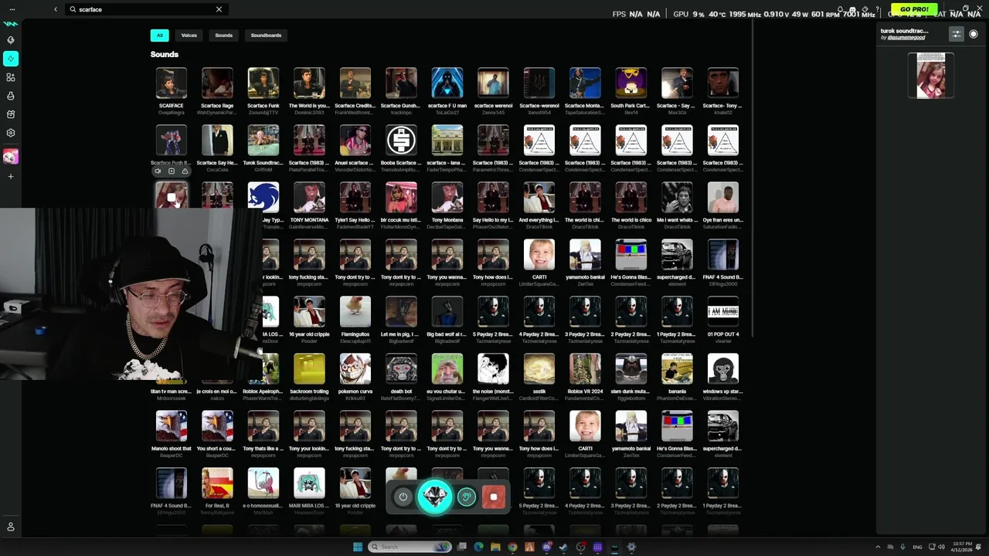Play the windows xp startup sound with the gorilla
This screenshot has height=556, width=989.
[x=723, y=369]
